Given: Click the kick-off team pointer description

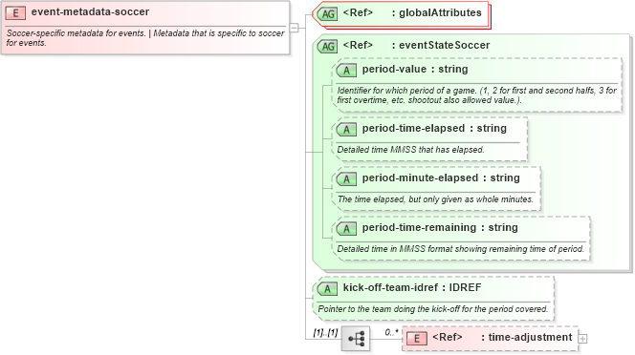Looking at the screenshot, I should click(432, 309).
